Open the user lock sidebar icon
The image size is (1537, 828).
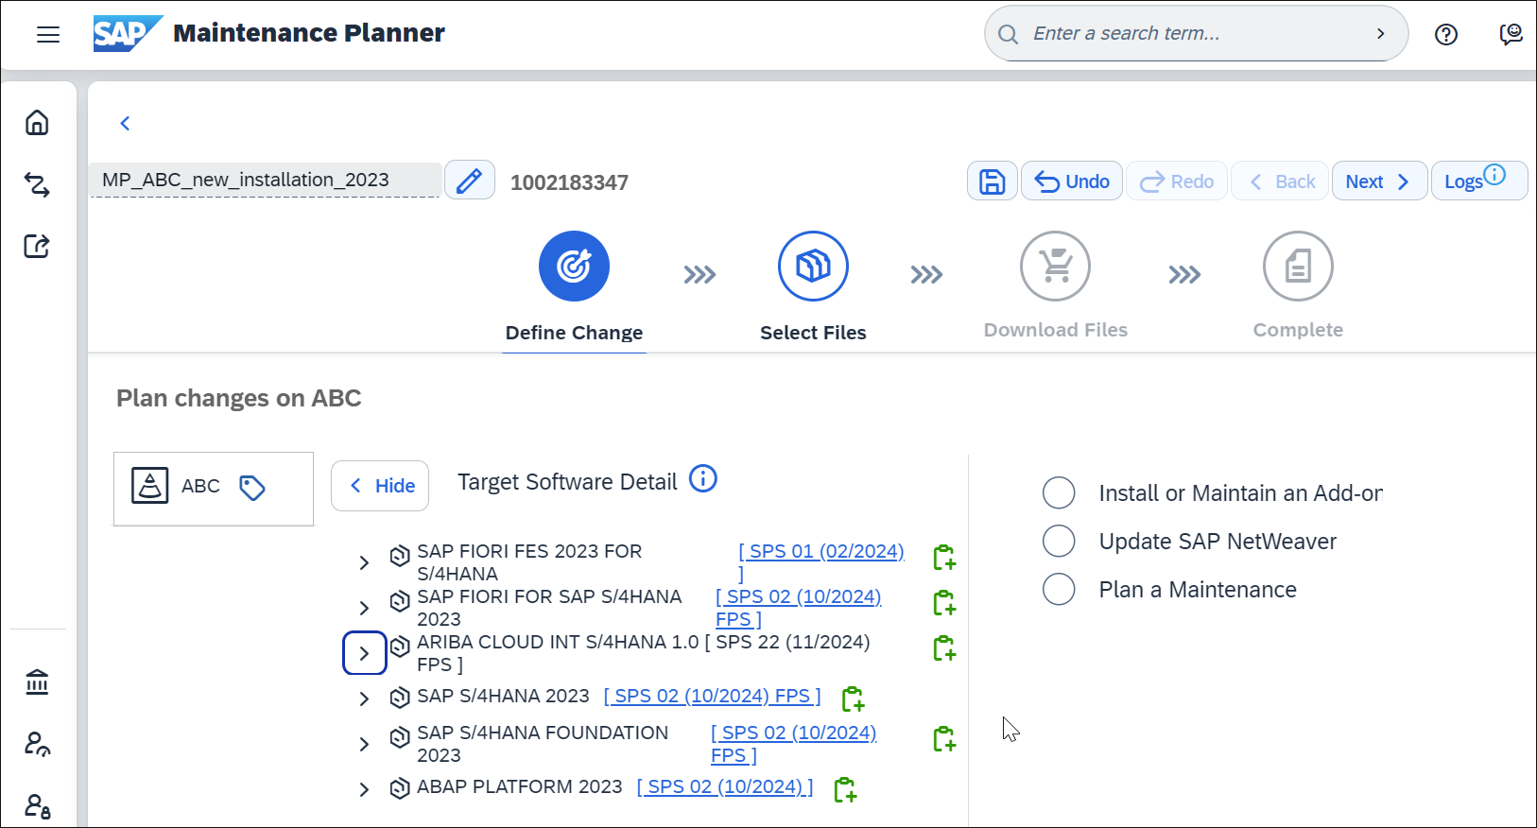(x=37, y=805)
